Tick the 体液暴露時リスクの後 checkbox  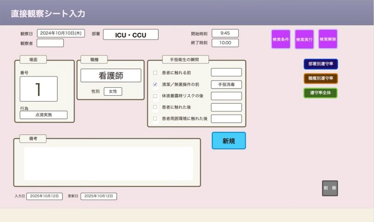tap(155, 96)
